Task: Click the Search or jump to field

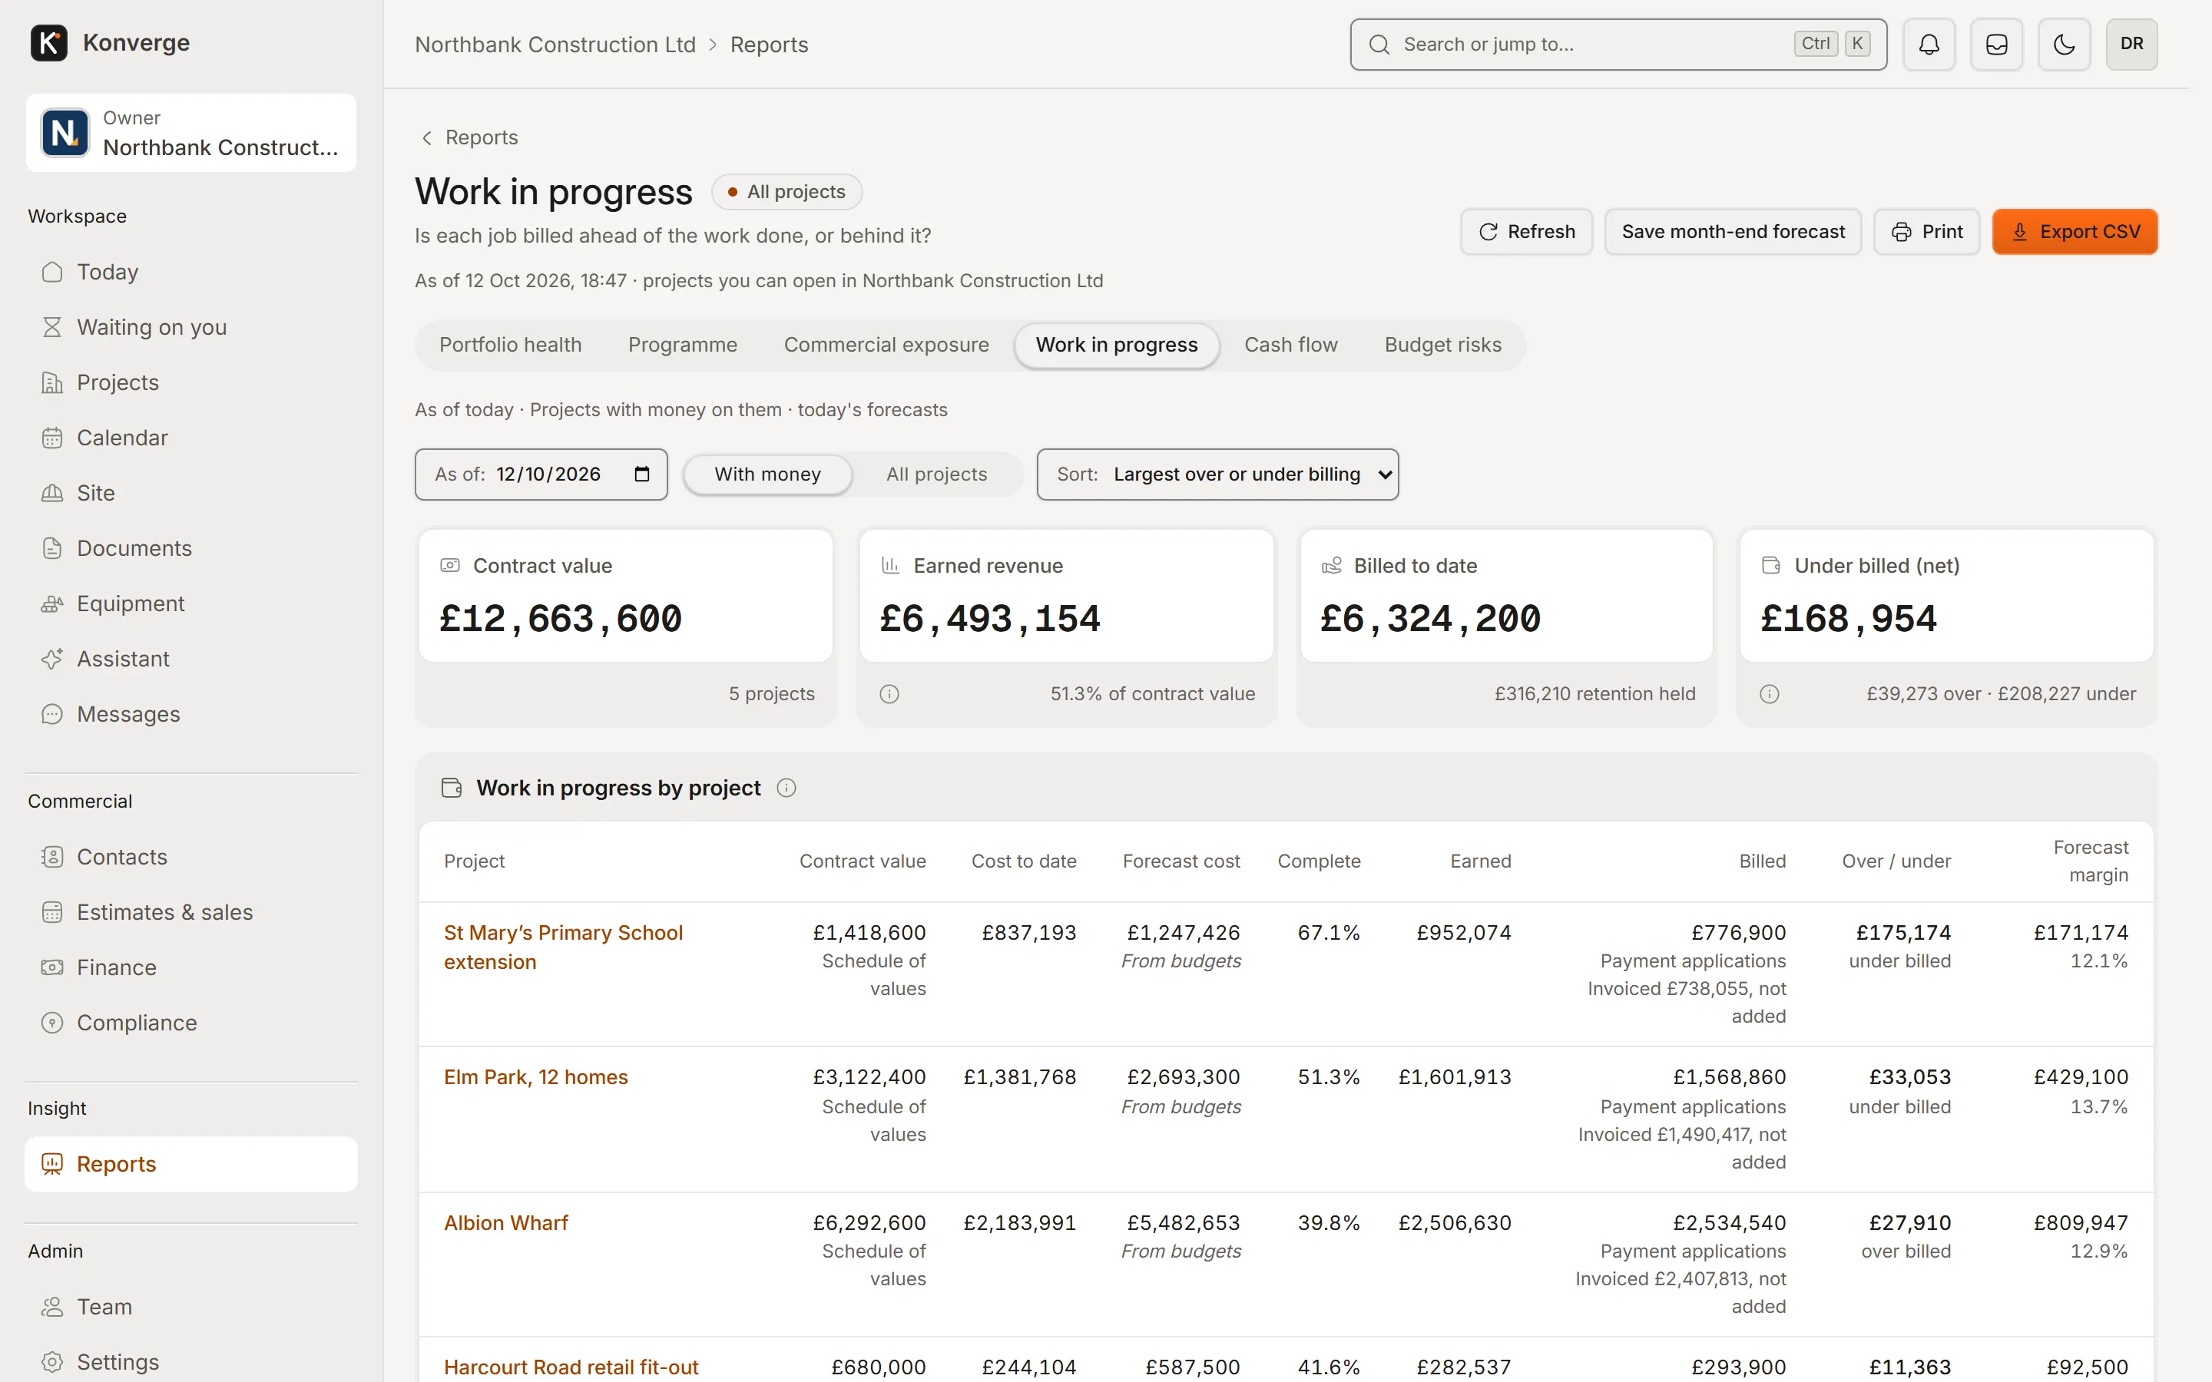Action: [1618, 44]
